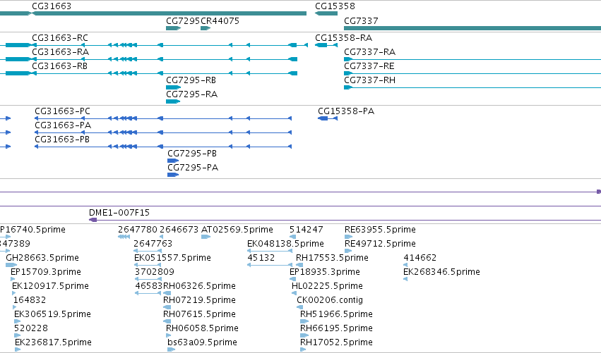
Task: Click the CG15358-RA transcript label
Action: pyautogui.click(x=343, y=38)
